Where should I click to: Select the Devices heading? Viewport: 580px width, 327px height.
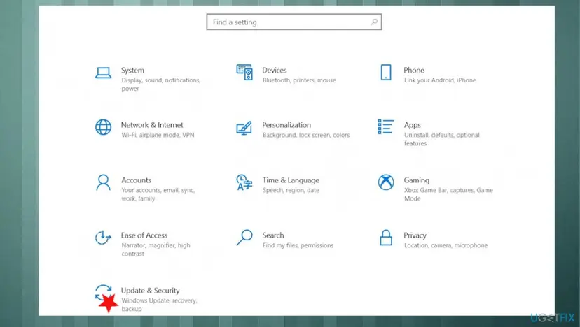pos(274,70)
